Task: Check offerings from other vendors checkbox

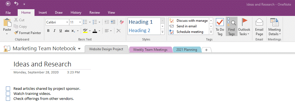Action: [x=8, y=99]
